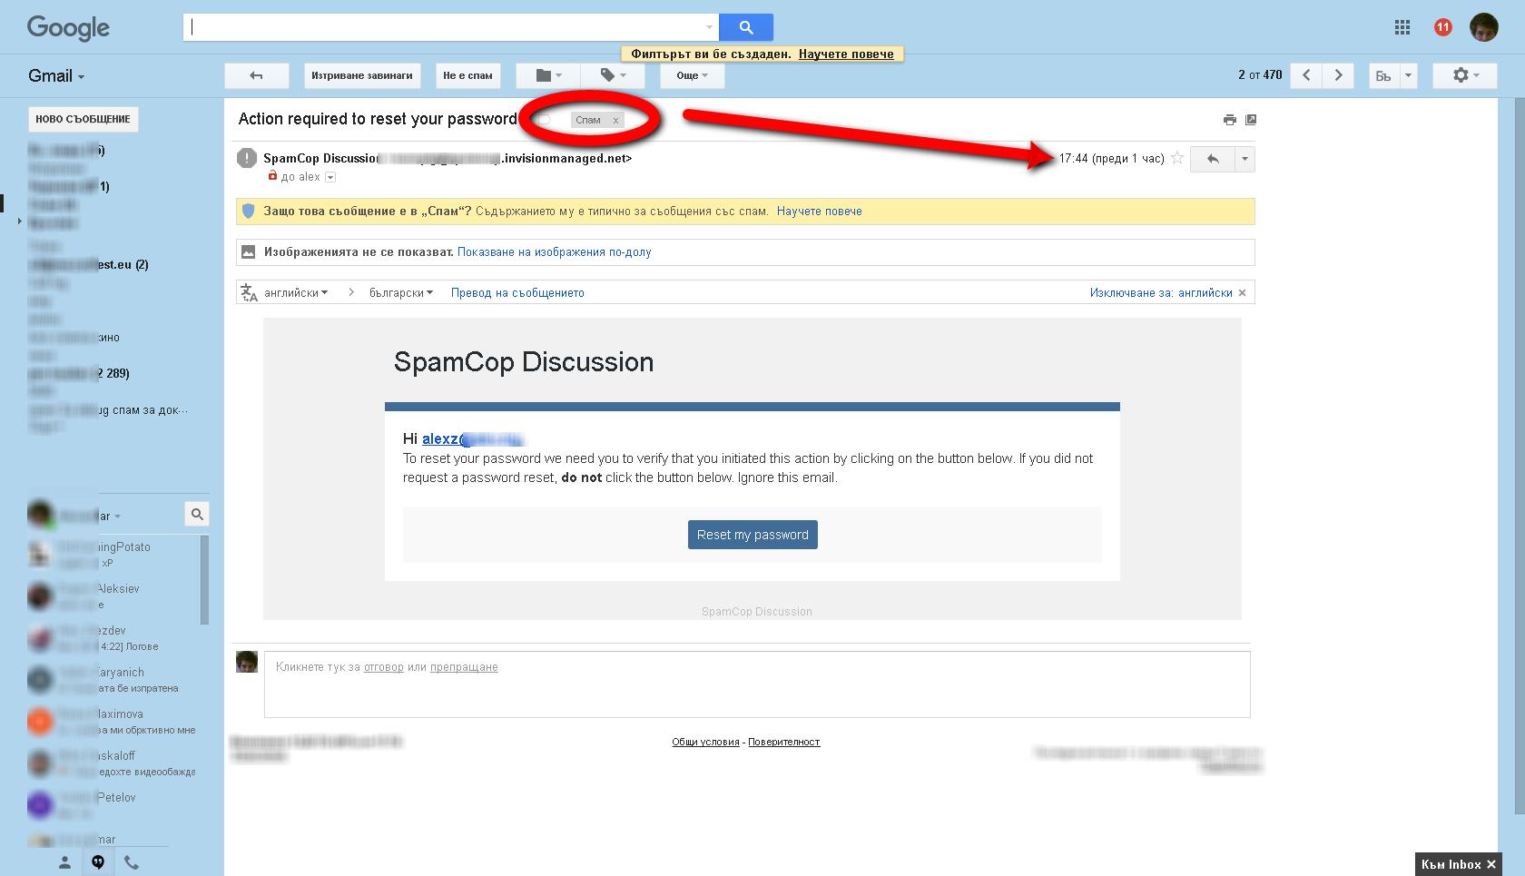Click the Google logo
This screenshot has width=1525, height=876.
[68, 28]
